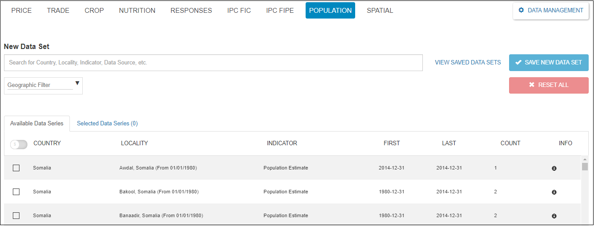Check the Banaadir, Somalia row checkbox

pyautogui.click(x=16, y=215)
